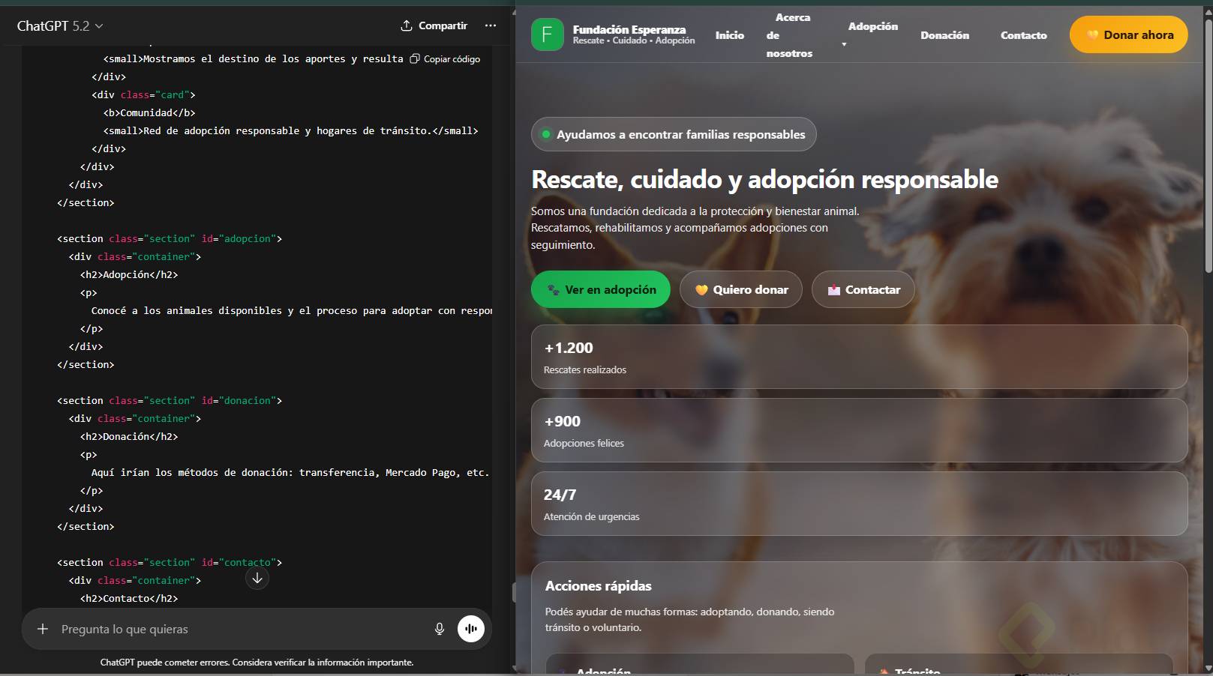The height and width of the screenshot is (676, 1213).
Task: Click the Contactar button
Action: pos(863,289)
